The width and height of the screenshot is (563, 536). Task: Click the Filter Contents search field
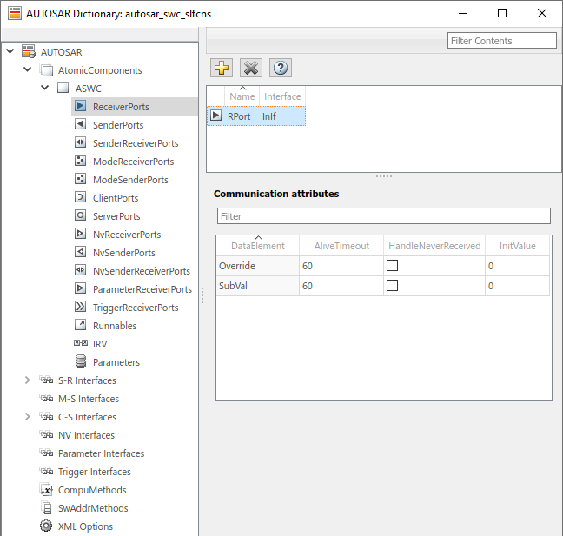[x=502, y=41]
